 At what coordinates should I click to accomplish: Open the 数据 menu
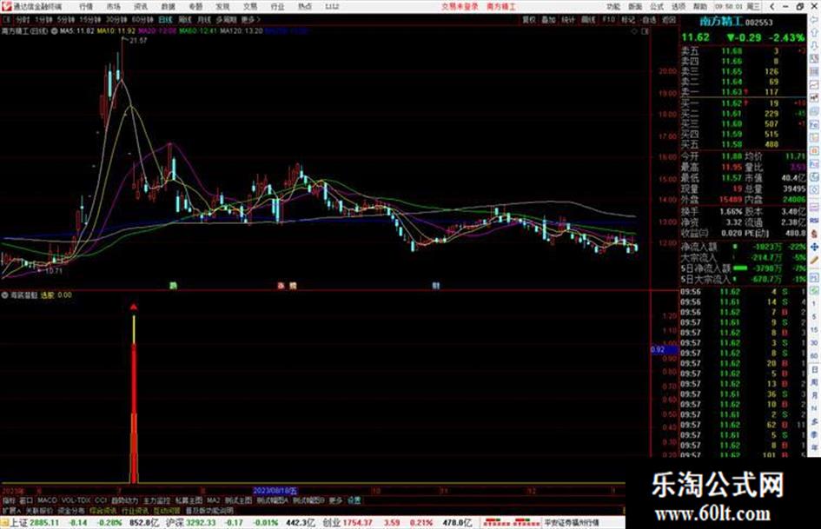pos(168,7)
